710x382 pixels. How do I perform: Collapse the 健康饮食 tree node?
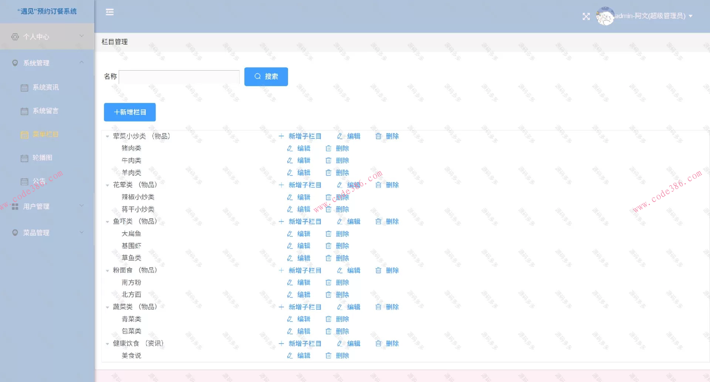point(107,344)
